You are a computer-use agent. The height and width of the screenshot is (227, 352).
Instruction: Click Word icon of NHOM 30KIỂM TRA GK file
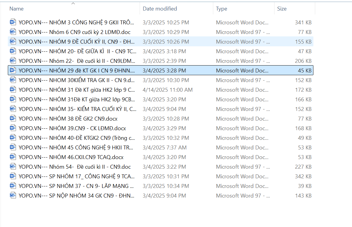pos(13,80)
